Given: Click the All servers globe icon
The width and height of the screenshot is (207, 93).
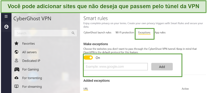Looking at the screenshot, I should point(16,52).
